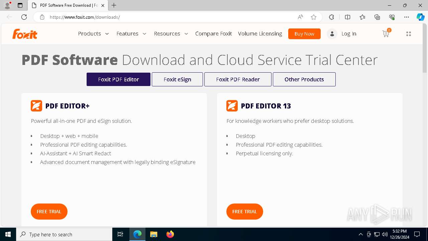
Task: Open browser profile icon
Action: click(7, 5)
